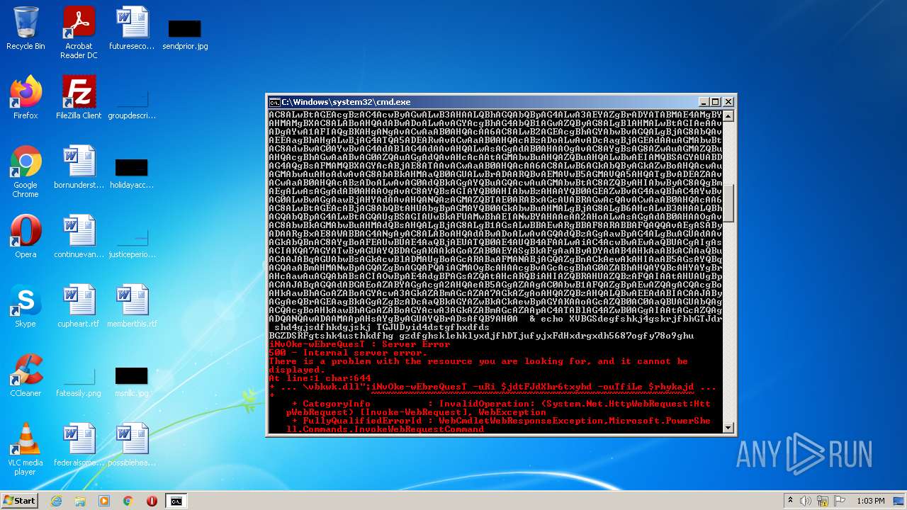The width and height of the screenshot is (907, 510).
Task: Open Windows Explorer folder taskbar icon
Action: click(80, 501)
